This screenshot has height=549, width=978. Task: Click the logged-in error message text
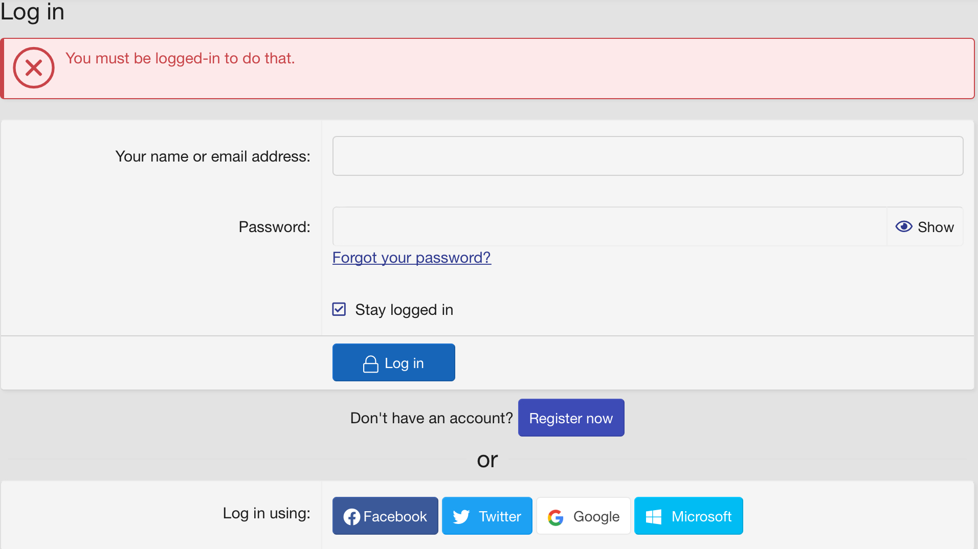point(180,58)
